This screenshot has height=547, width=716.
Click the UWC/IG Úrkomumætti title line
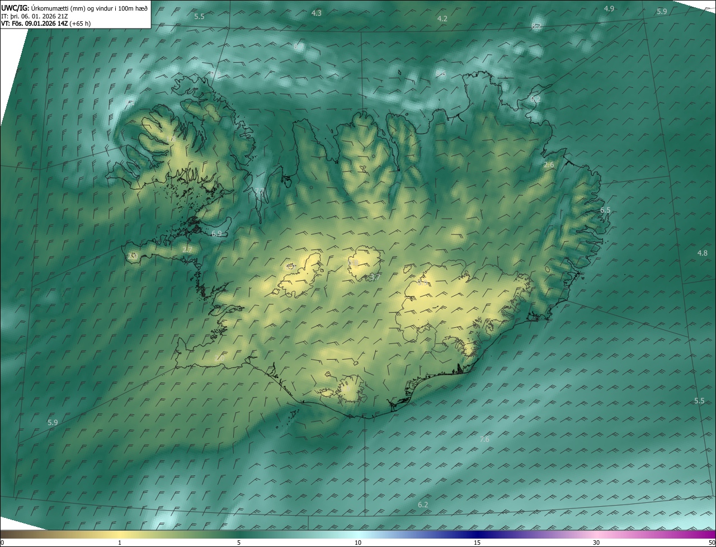[x=74, y=7]
